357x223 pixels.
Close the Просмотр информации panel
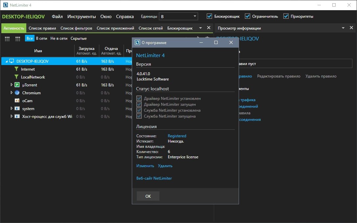pos(351,28)
